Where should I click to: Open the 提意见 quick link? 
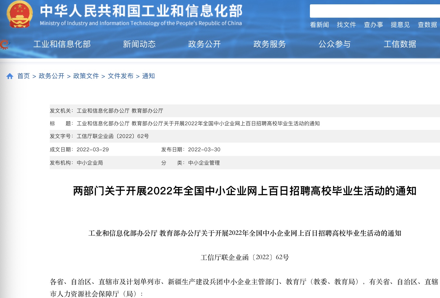pyautogui.click(x=400, y=25)
